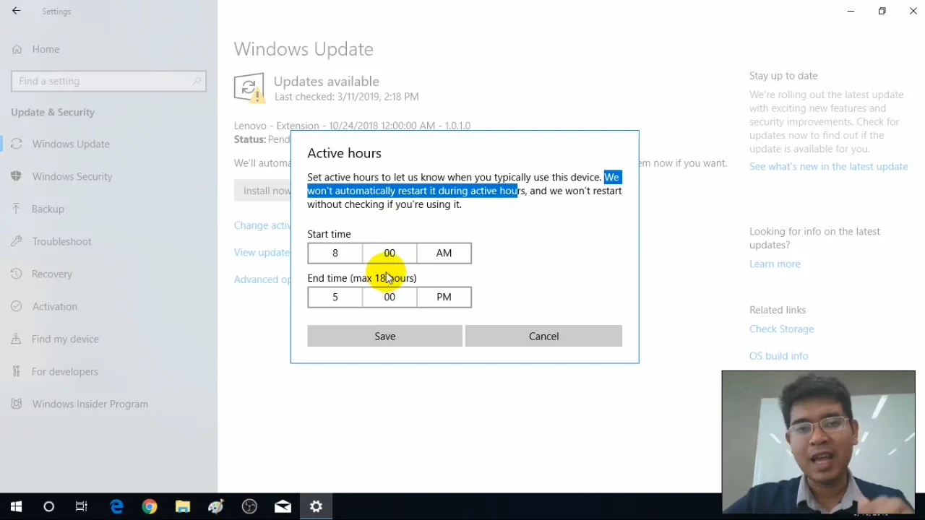Click the Windows Security shield icon

16,176
